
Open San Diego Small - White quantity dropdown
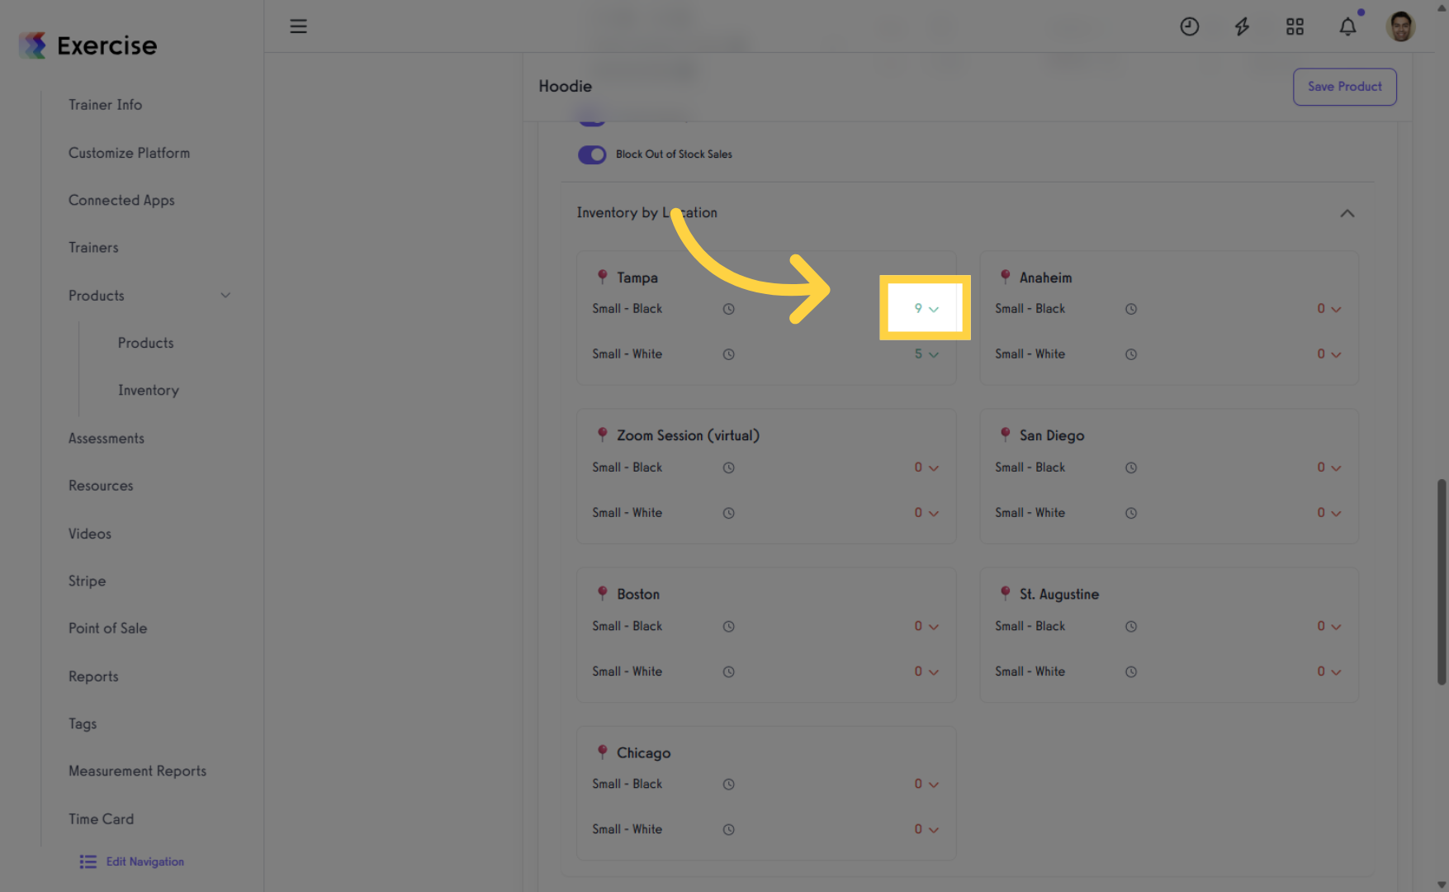point(1329,512)
